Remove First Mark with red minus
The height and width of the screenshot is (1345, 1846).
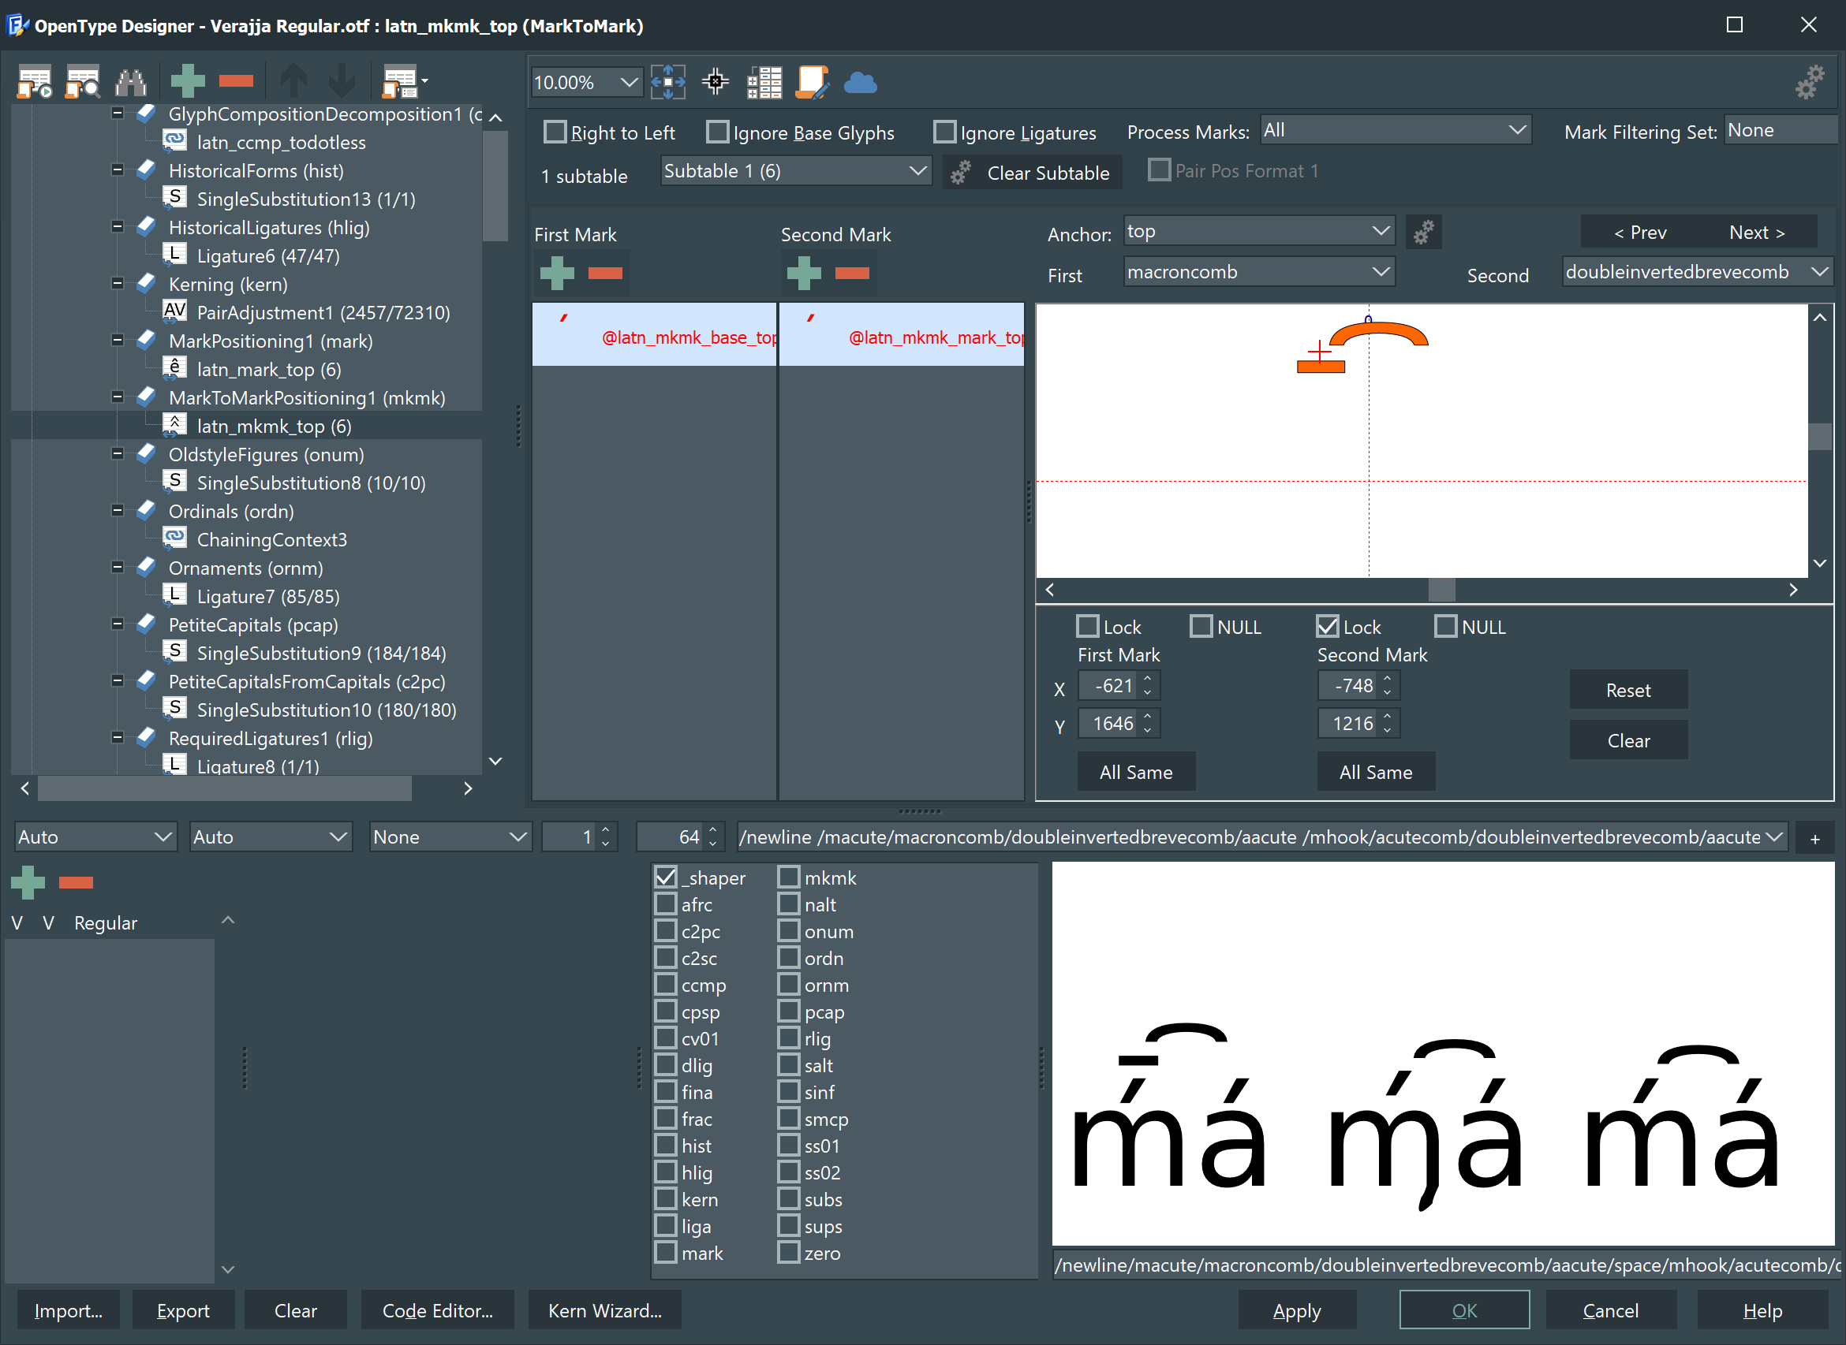click(605, 273)
